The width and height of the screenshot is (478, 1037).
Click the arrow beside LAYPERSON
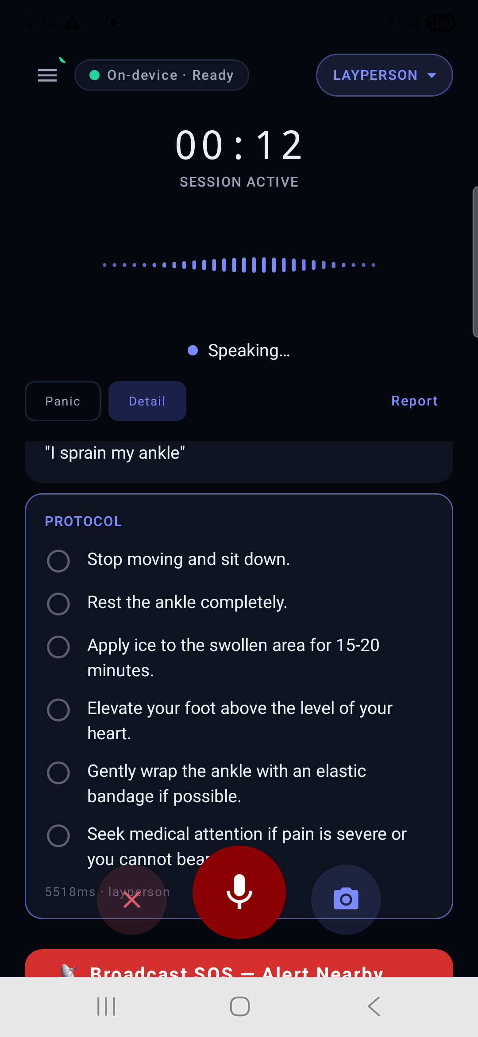click(x=432, y=76)
